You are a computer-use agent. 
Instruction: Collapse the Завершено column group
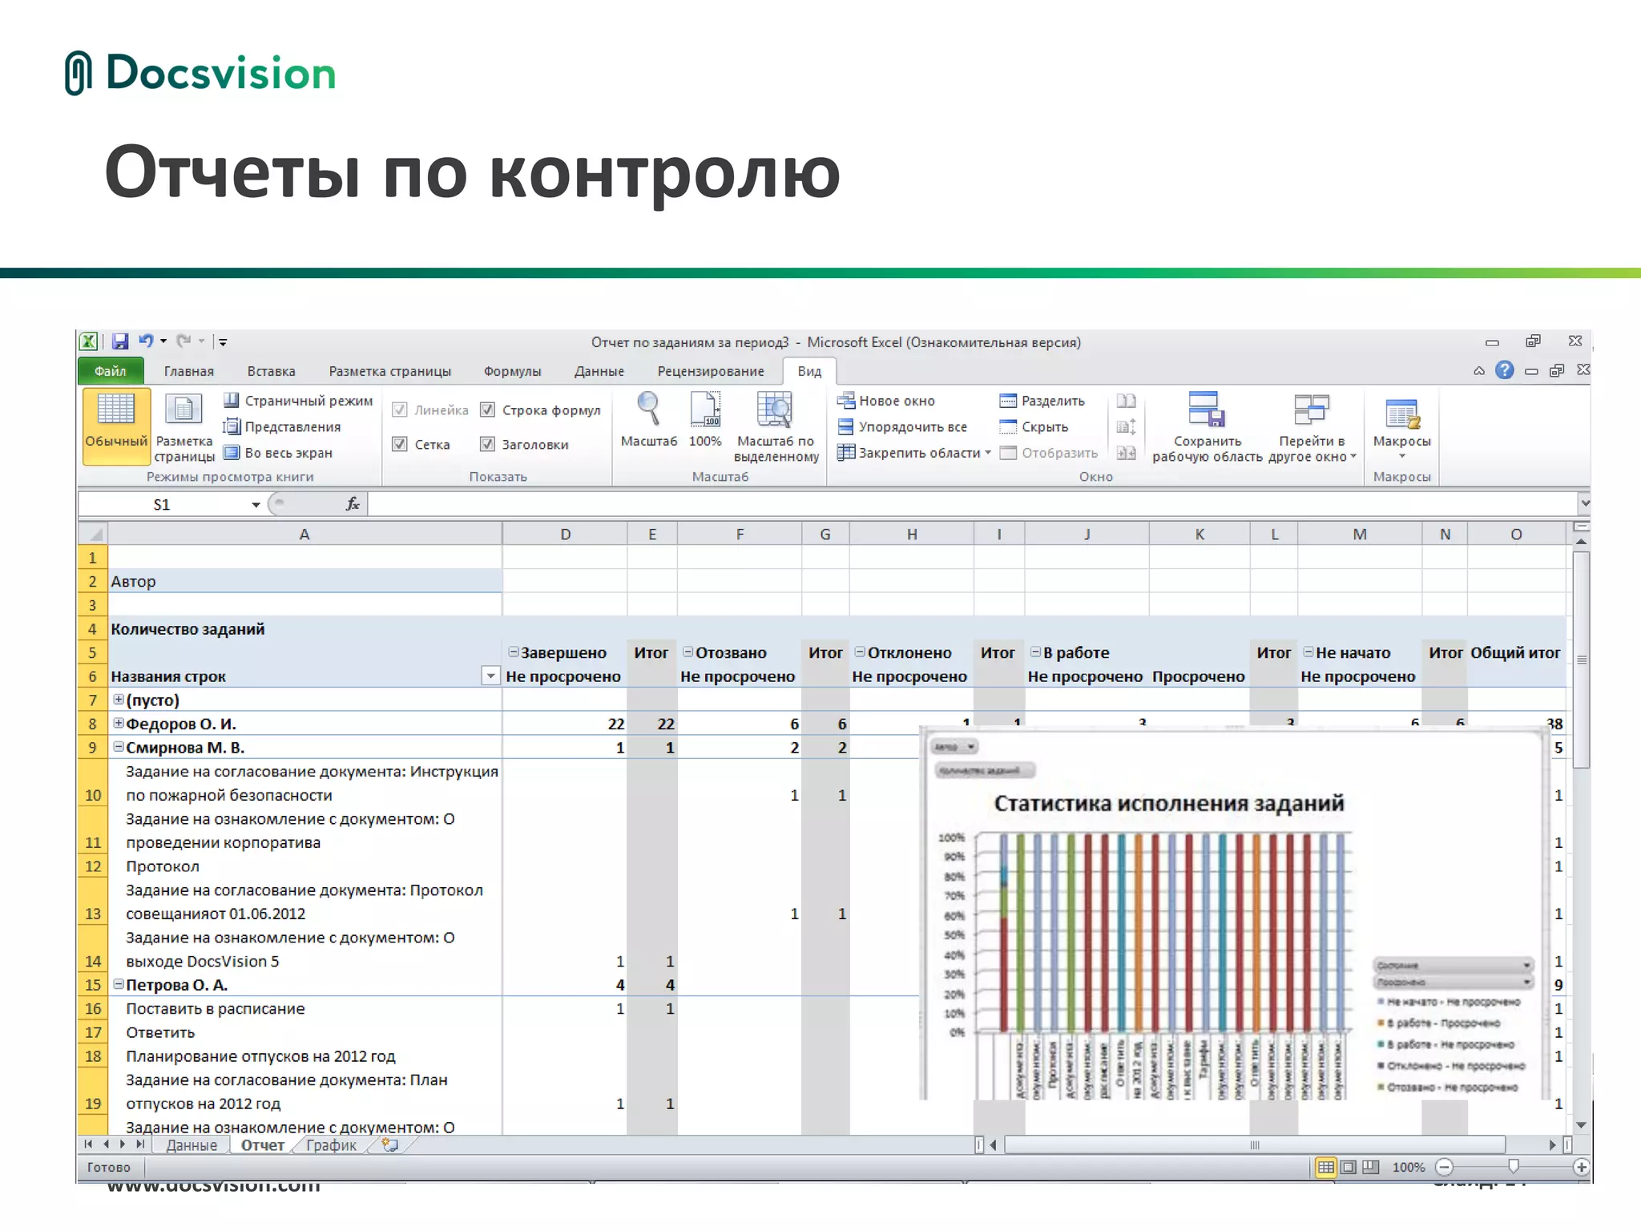tap(514, 652)
